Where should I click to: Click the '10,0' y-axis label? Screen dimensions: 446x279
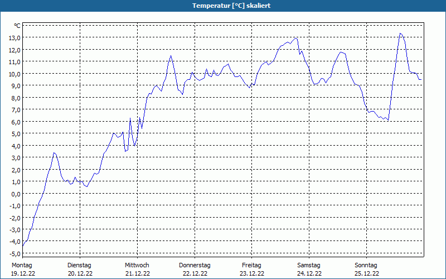click(15, 74)
